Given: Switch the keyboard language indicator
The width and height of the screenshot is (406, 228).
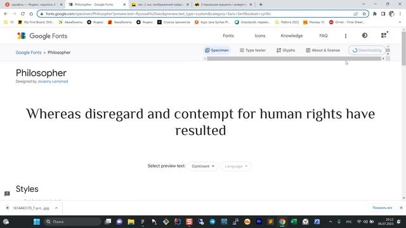Looking at the screenshot, I should 349,222.
